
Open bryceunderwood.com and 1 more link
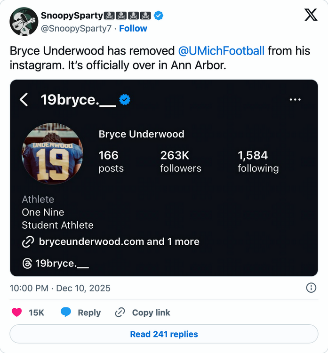pos(119,242)
